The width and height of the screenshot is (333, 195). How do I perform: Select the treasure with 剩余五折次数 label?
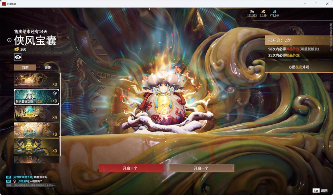tap(36, 97)
